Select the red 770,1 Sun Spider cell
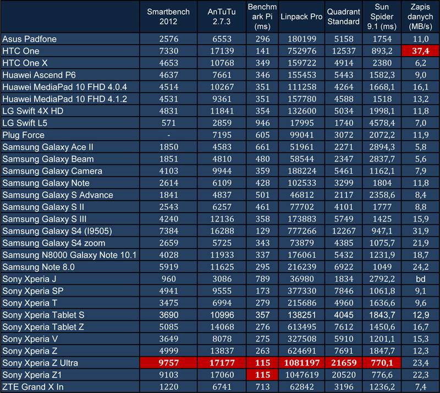 tap(382, 363)
